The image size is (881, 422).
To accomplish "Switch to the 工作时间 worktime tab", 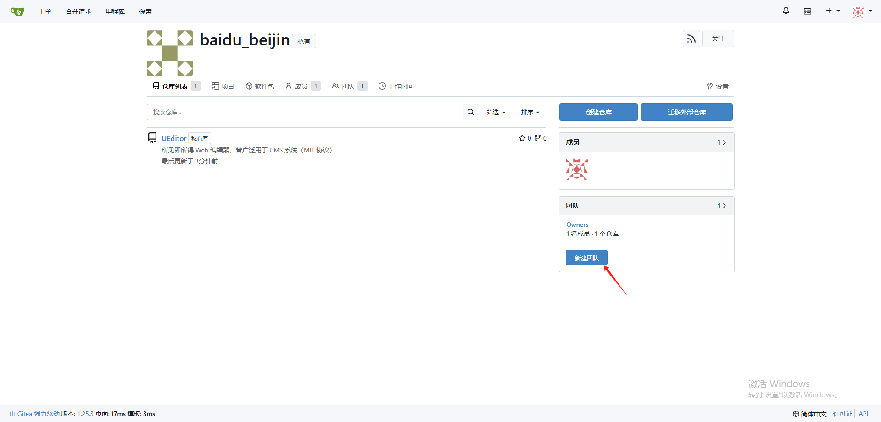I will (x=396, y=86).
